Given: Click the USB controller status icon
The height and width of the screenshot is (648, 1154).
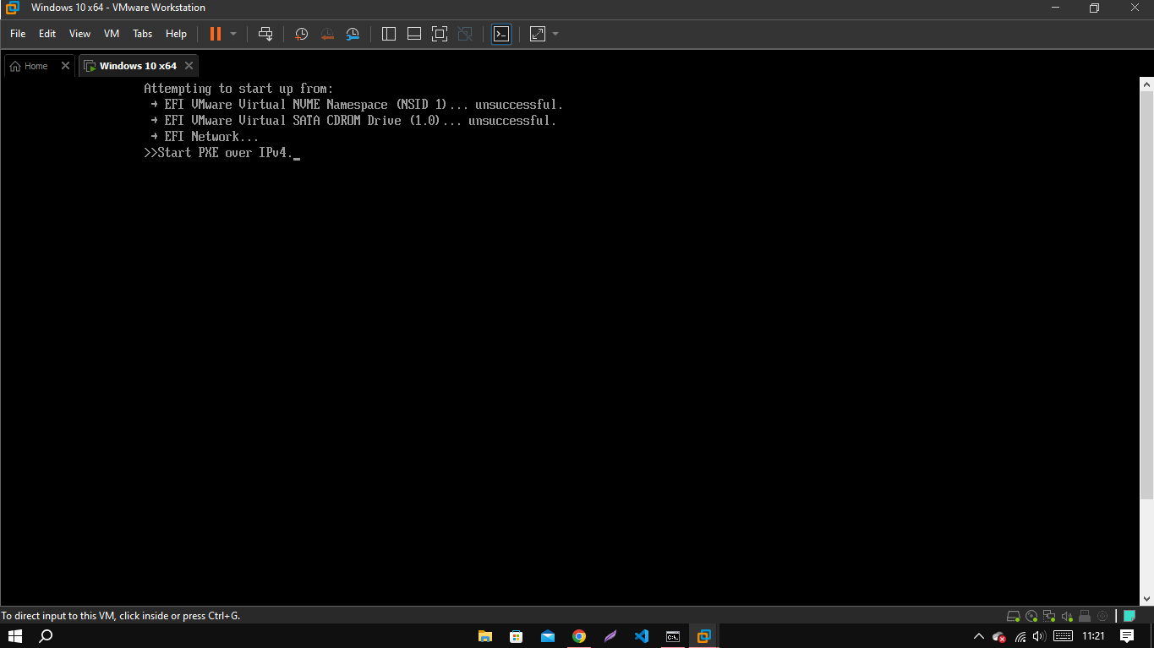Looking at the screenshot, I should pyautogui.click(x=1085, y=616).
